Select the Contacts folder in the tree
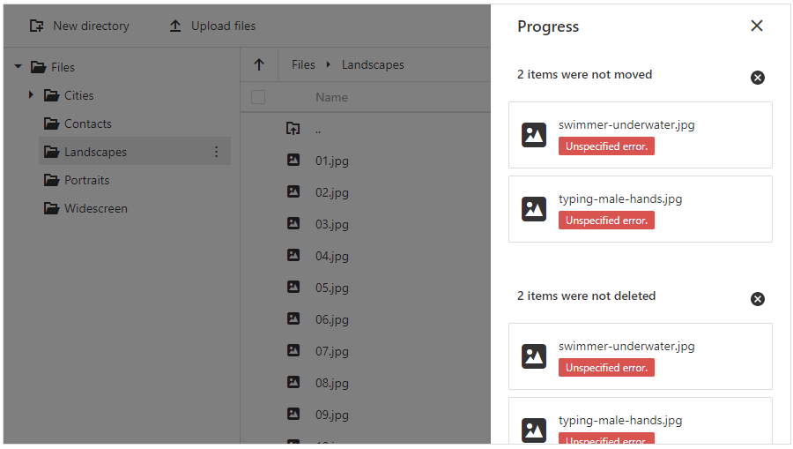This screenshot has width=793, height=449. click(x=87, y=123)
